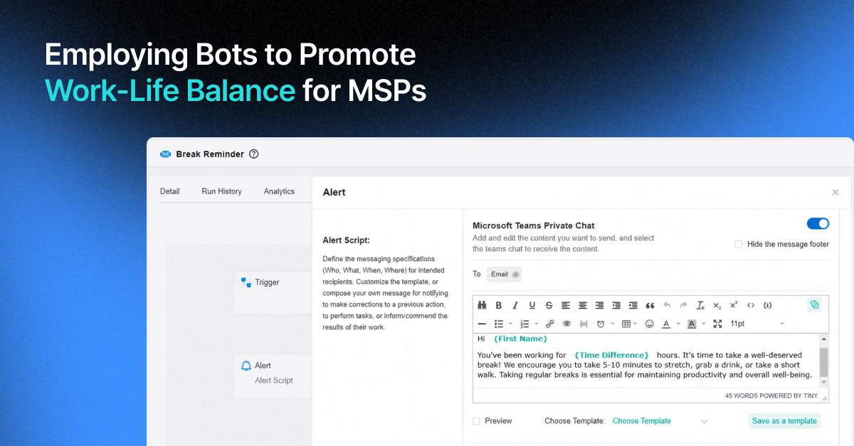
Task: Select the Trigger node
Action: pos(273,292)
